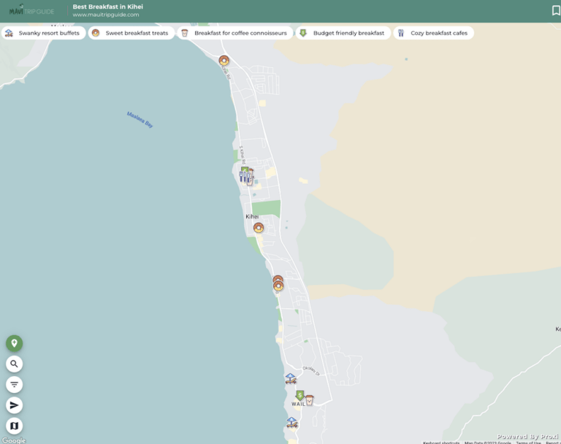The image size is (561, 444).
Task: Click the green add-location pin button
Action: pyautogui.click(x=15, y=343)
